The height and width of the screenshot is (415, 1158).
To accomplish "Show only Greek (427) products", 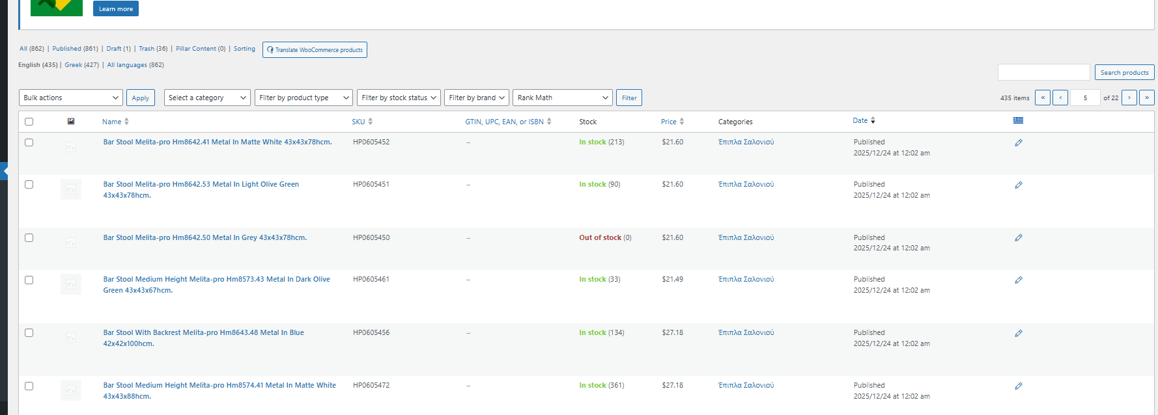I will pyautogui.click(x=81, y=65).
